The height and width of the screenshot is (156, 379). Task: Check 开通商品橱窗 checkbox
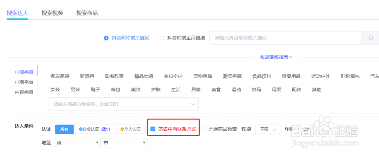click(x=203, y=129)
